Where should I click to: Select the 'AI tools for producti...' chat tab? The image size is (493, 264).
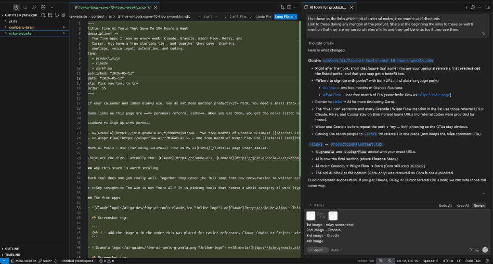click(x=327, y=7)
